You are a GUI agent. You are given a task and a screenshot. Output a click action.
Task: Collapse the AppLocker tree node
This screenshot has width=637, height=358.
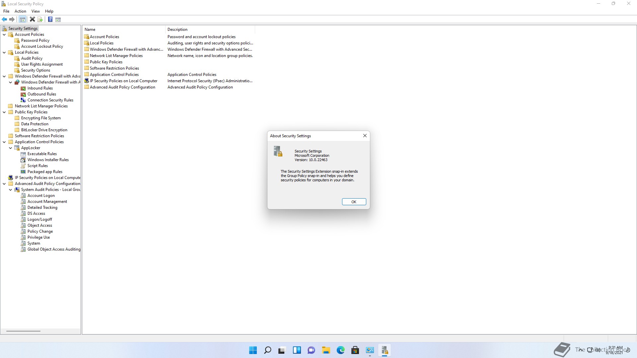click(11, 148)
